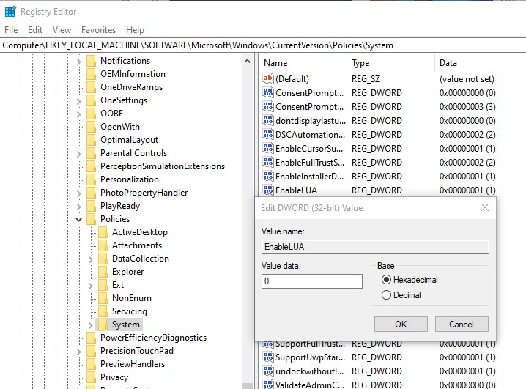
Task: Expand the PrecisionTouchPad key
Action: 78,352
